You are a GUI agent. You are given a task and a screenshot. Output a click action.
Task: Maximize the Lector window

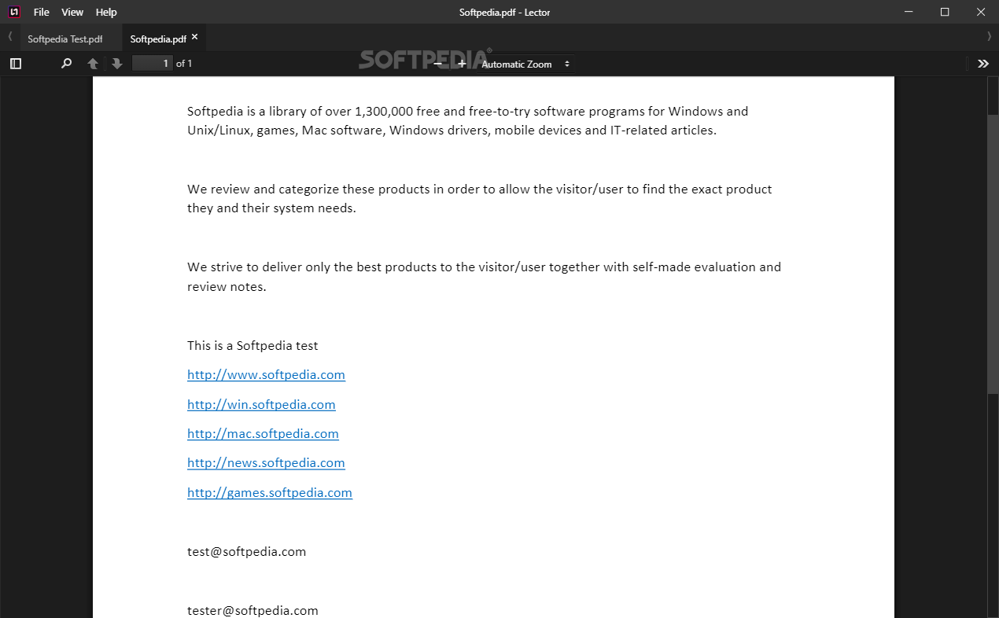[x=945, y=12]
